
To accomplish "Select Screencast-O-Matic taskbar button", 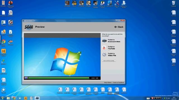I will click(x=37, y=98).
